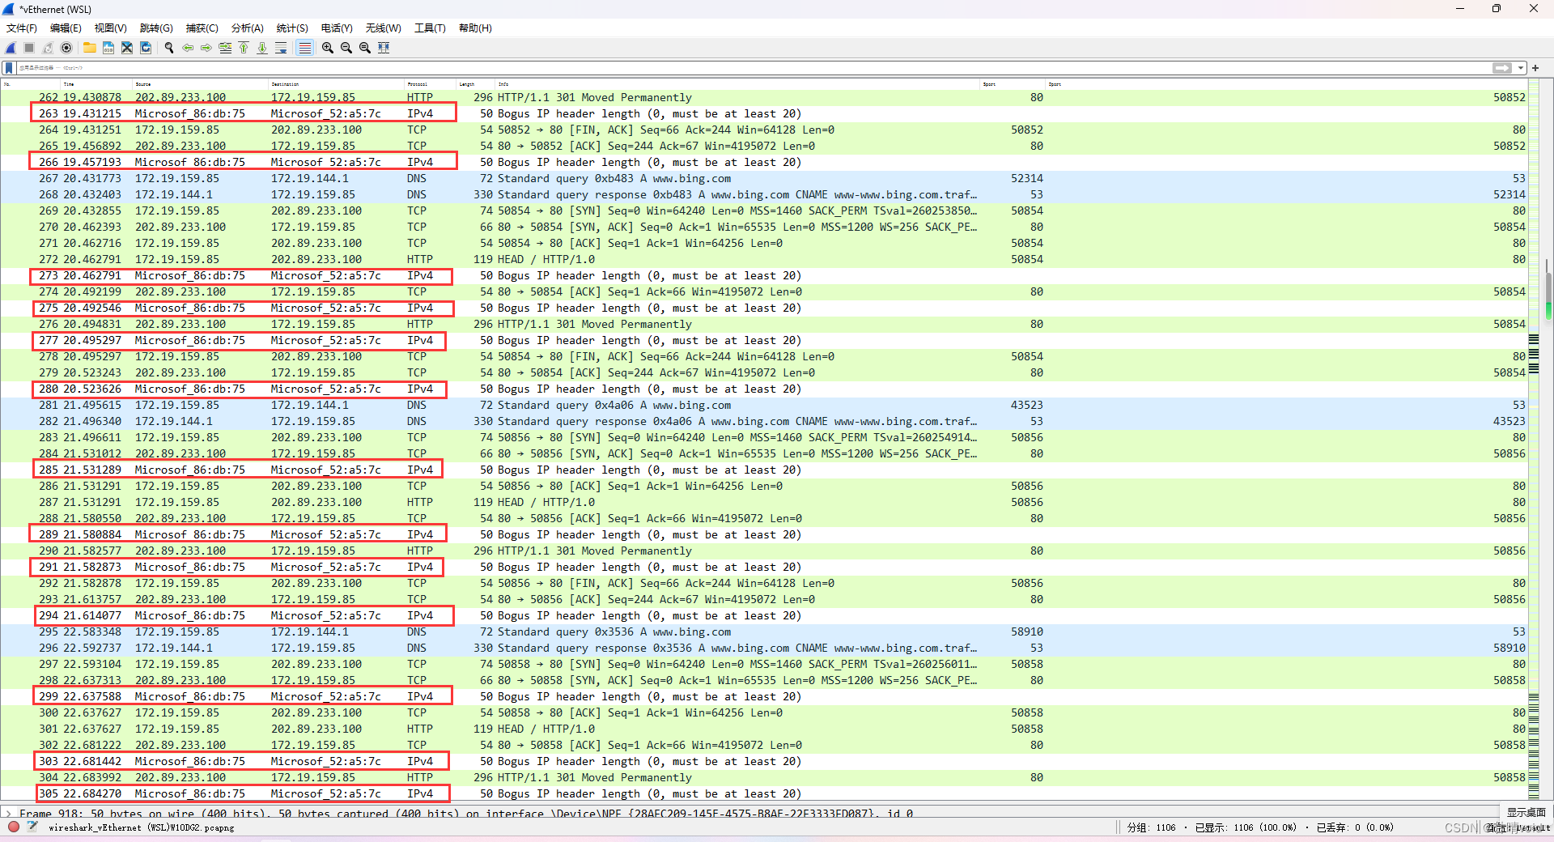Viewport: 1554px width, 842px height.
Task: Open the 工具(T) menu
Action: click(430, 28)
